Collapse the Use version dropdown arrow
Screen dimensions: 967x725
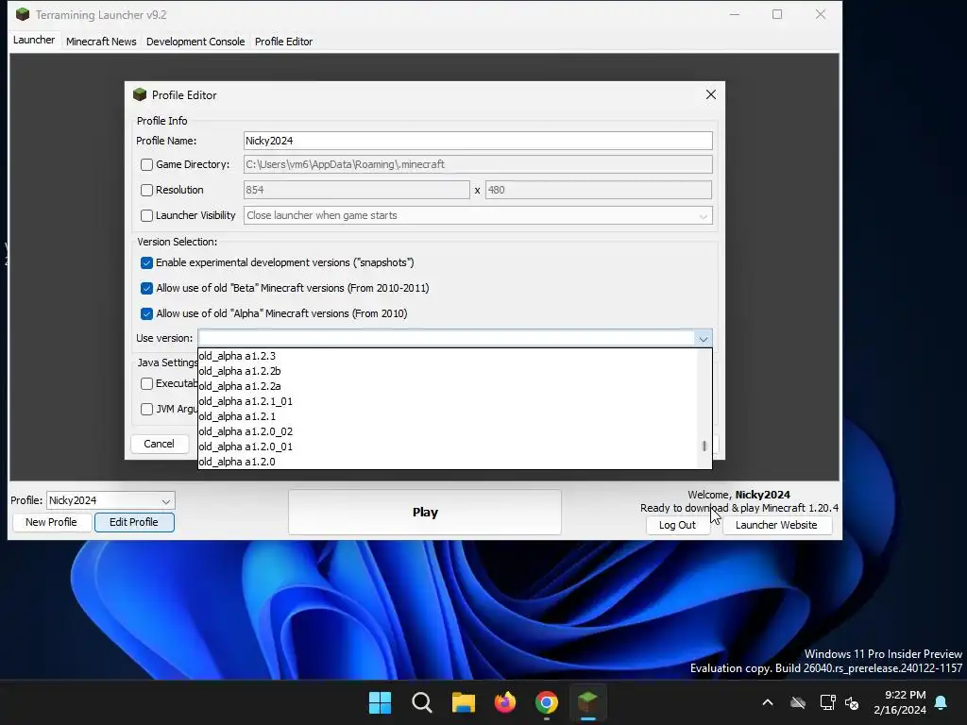[703, 339]
